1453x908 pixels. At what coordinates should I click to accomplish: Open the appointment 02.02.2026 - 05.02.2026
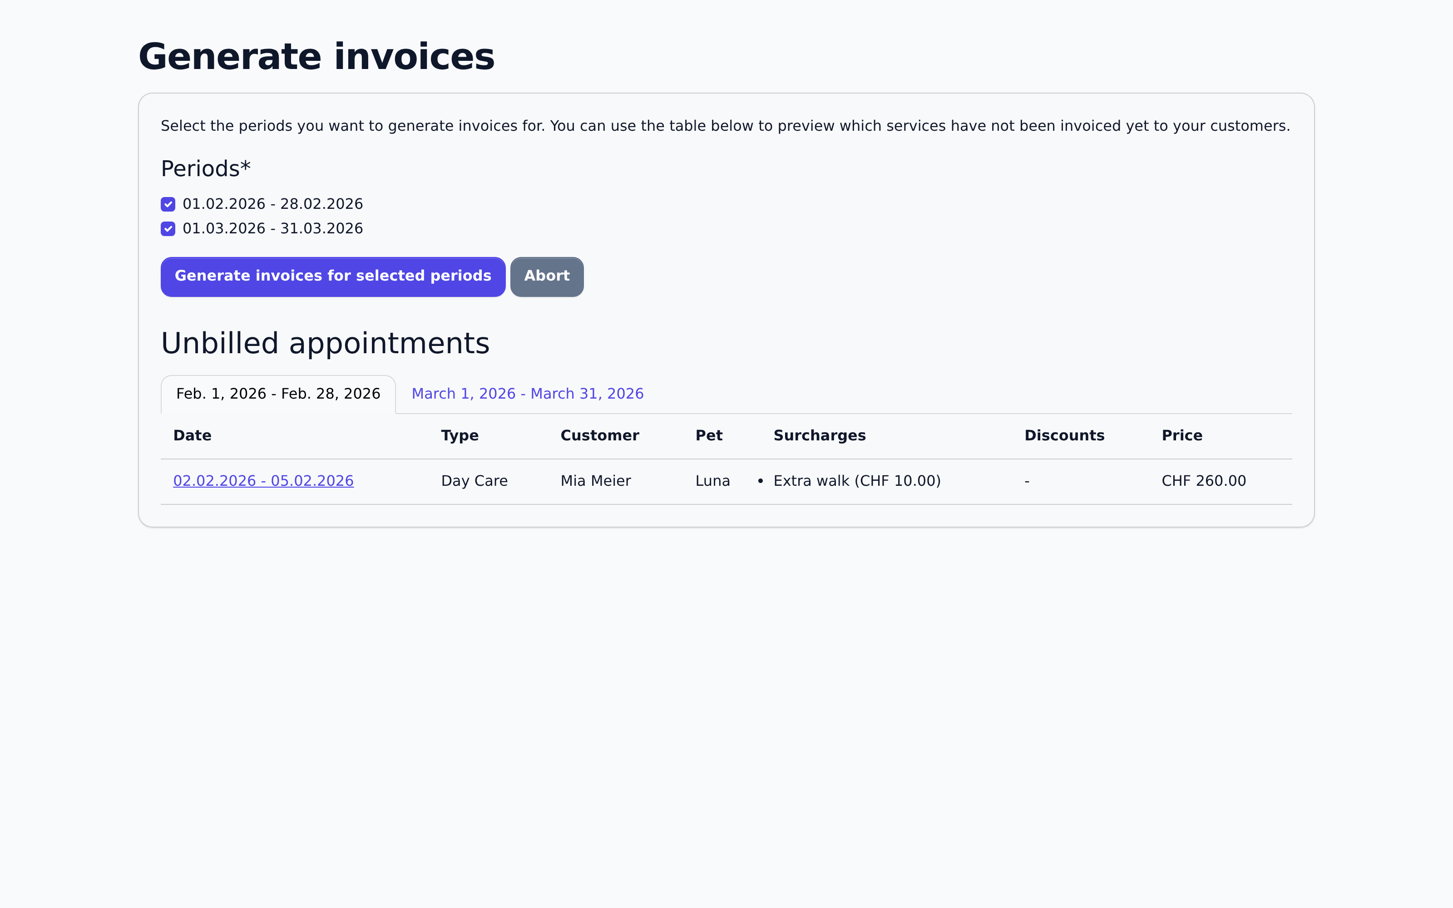(x=263, y=480)
